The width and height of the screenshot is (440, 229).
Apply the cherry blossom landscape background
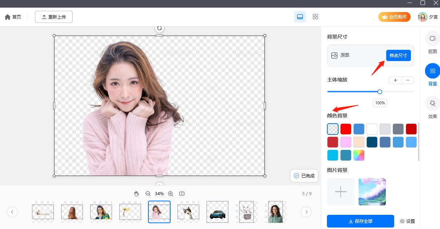[372, 192]
